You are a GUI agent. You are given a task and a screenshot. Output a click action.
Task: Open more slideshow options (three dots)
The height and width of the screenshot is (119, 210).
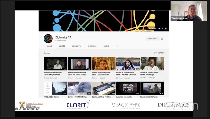tap(33, 109)
